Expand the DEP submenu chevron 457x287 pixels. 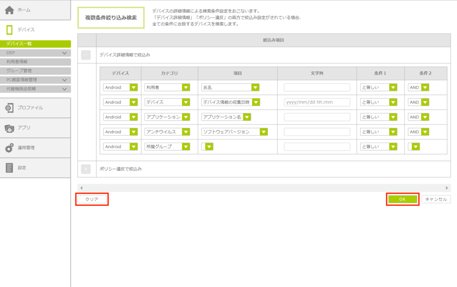(65, 53)
